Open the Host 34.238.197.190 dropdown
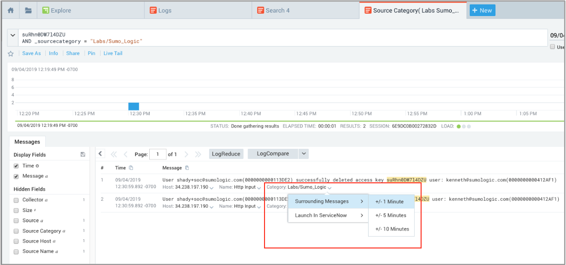 [211, 187]
